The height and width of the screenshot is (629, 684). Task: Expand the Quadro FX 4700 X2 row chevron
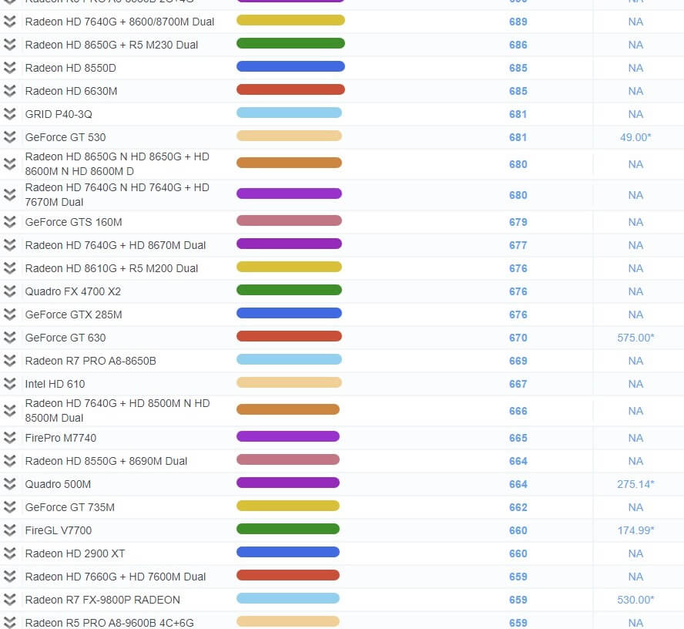(x=9, y=291)
